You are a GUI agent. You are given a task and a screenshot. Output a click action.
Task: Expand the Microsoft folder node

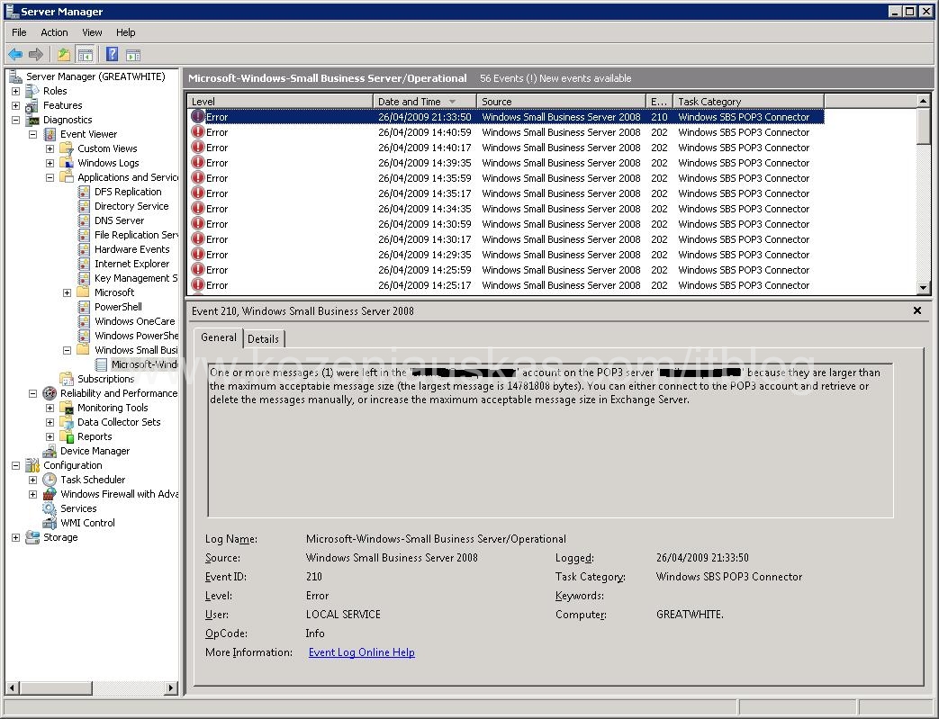click(x=67, y=292)
